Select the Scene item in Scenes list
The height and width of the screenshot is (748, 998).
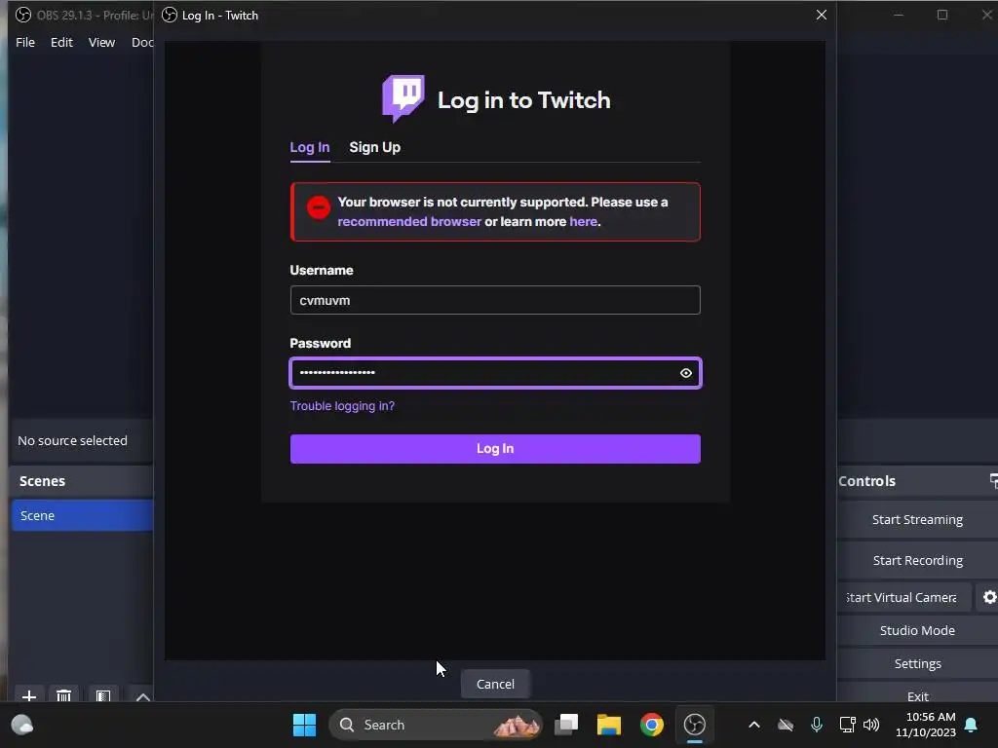[x=82, y=515]
